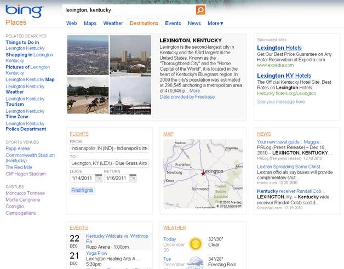Screen dimensions: 344x269
Task: Open the WEATHER section heading link
Action: coord(175,227)
